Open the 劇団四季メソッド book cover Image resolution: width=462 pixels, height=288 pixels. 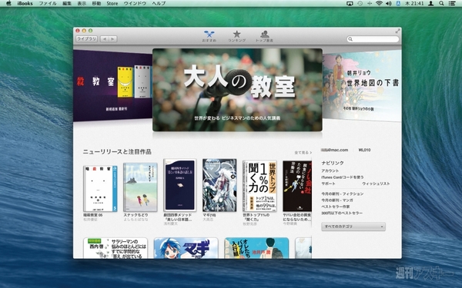pyautogui.click(x=179, y=185)
